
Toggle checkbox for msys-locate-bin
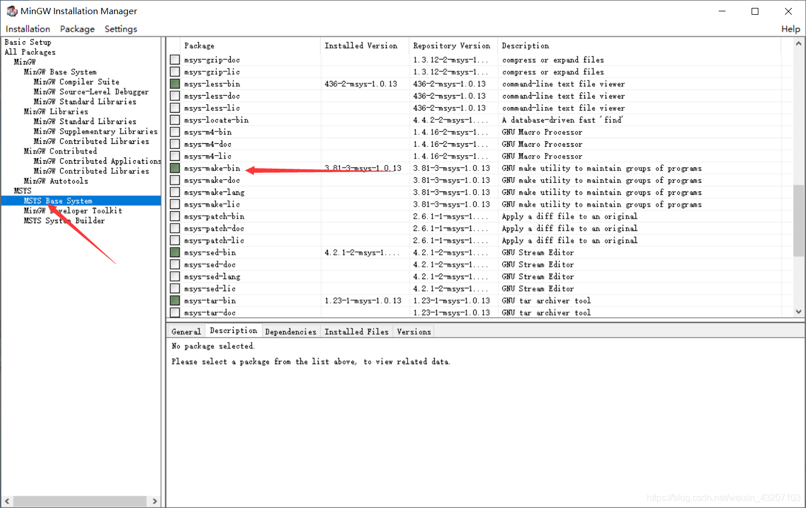pyautogui.click(x=175, y=120)
